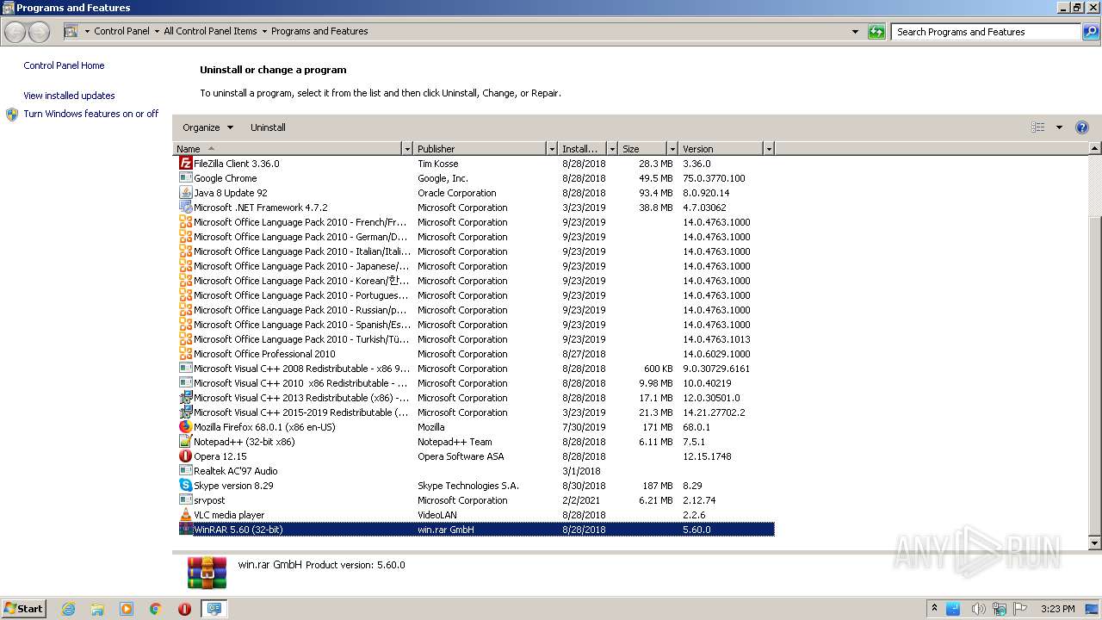
Task: Launch Chrome from the taskbar
Action: 156,609
